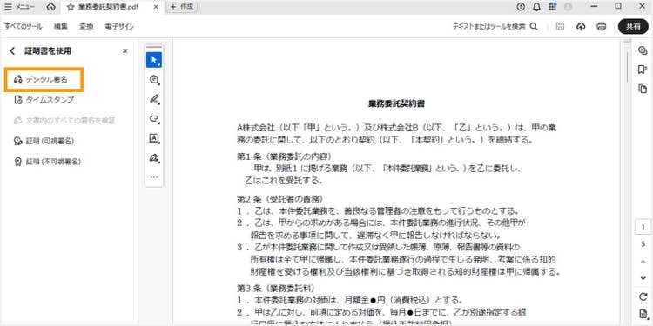The height and width of the screenshot is (326, 653).
Task: Open the 電子サイン menu
Action: click(119, 26)
